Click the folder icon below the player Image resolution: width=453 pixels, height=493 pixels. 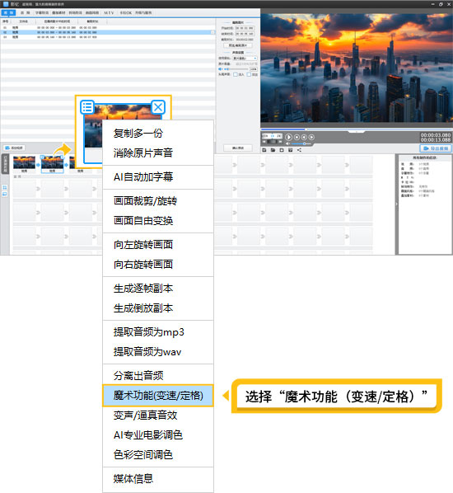[273, 150]
